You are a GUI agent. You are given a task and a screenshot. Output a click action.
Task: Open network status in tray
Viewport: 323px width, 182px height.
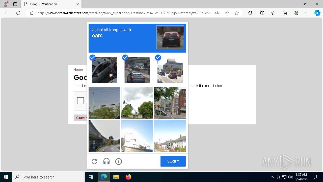tap(284, 177)
